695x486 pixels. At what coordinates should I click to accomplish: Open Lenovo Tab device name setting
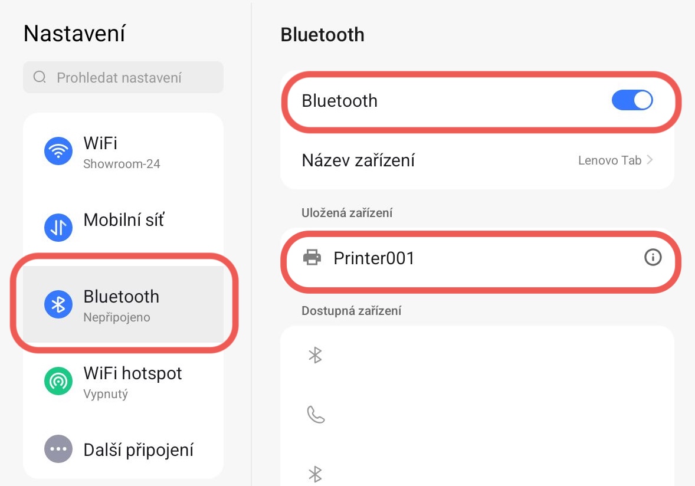[x=609, y=160]
